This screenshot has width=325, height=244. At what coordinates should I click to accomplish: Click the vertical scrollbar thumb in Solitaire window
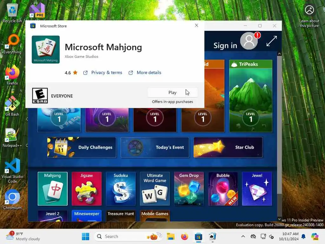point(279,125)
